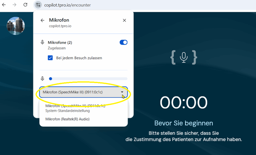Click the microphone input level bar

[x=88, y=78]
